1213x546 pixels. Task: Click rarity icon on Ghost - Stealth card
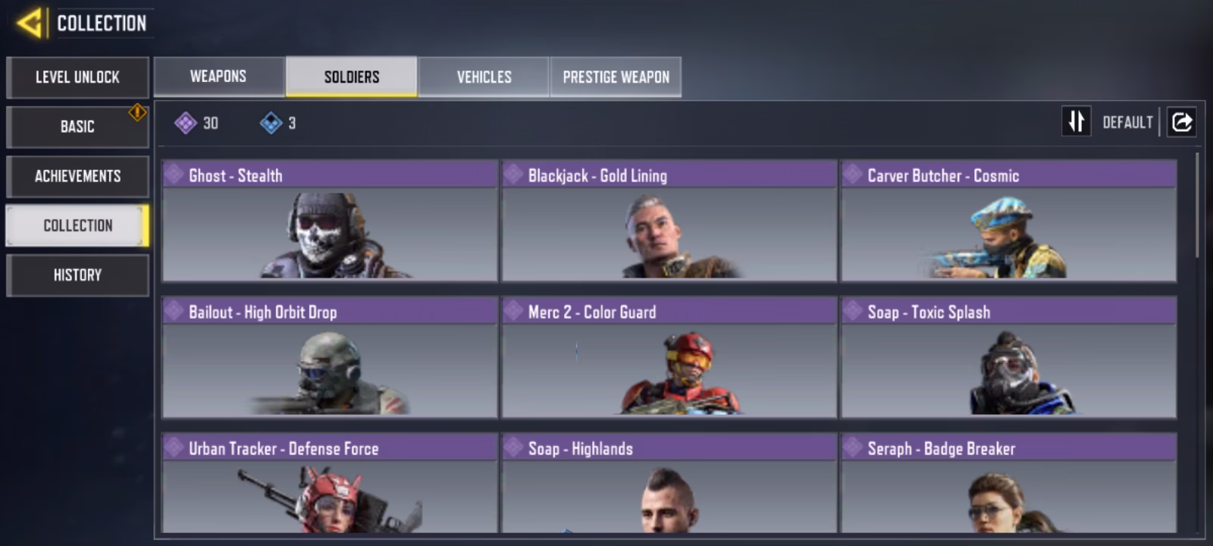coord(174,174)
